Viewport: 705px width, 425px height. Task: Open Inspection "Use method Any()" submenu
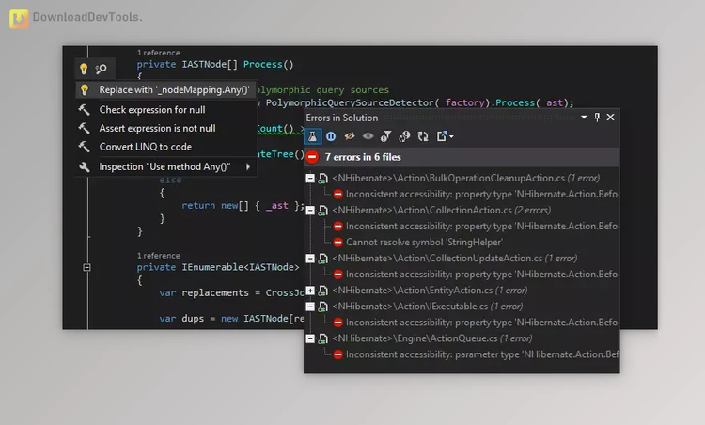tap(166, 166)
